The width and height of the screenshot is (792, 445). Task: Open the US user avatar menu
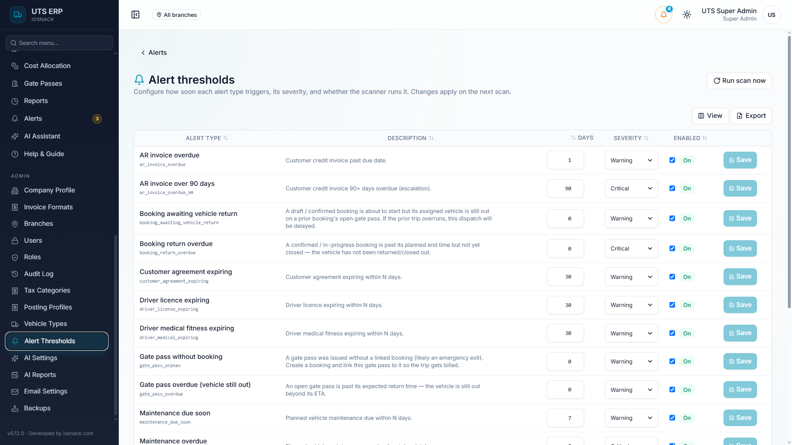(771, 15)
